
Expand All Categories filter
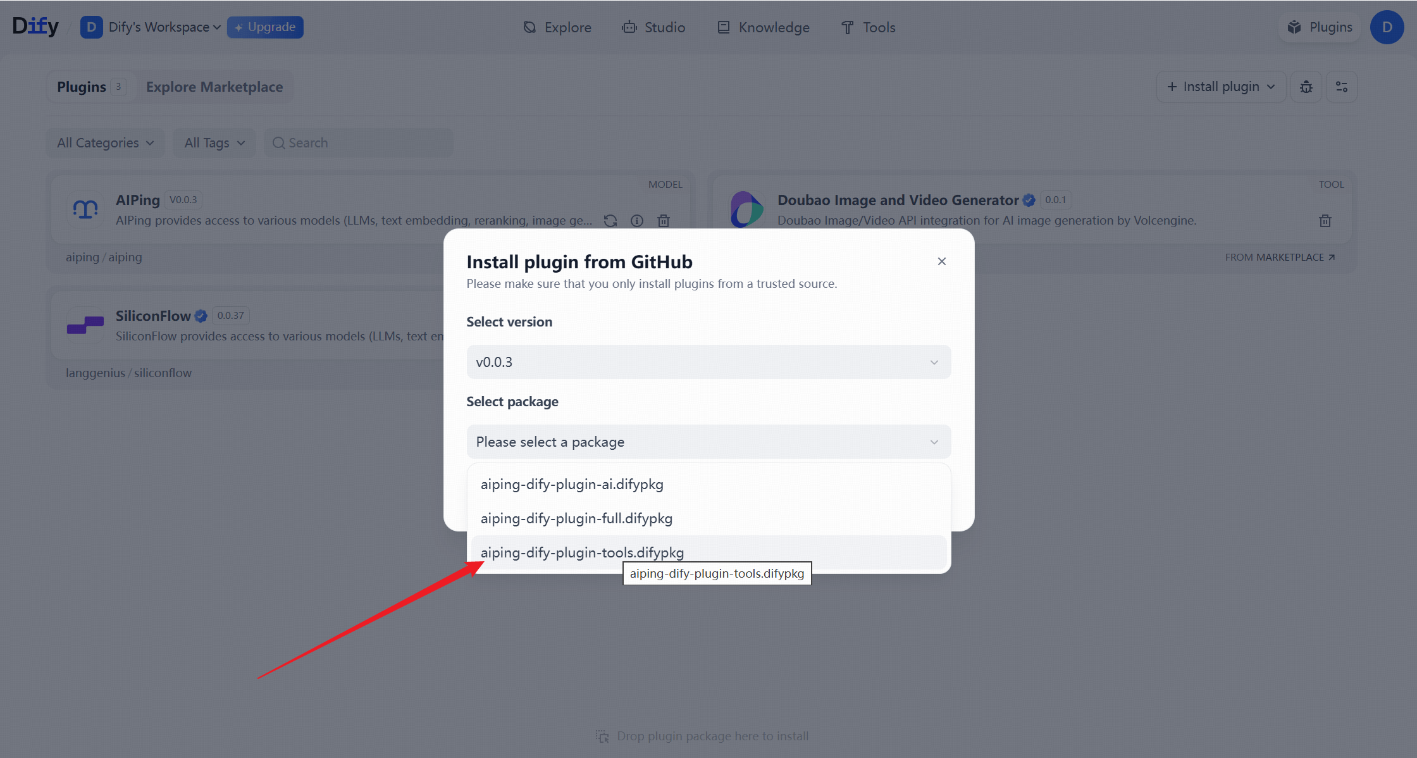(105, 143)
